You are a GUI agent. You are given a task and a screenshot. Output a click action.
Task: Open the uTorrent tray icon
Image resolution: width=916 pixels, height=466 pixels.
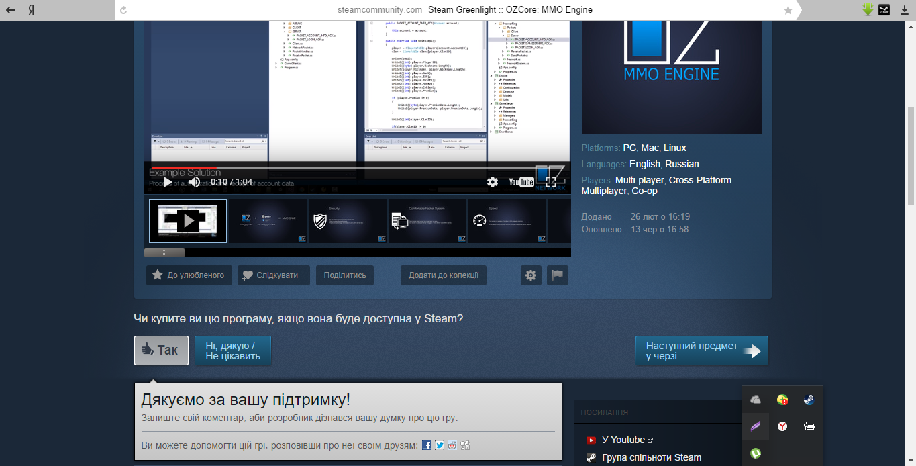coord(756,453)
